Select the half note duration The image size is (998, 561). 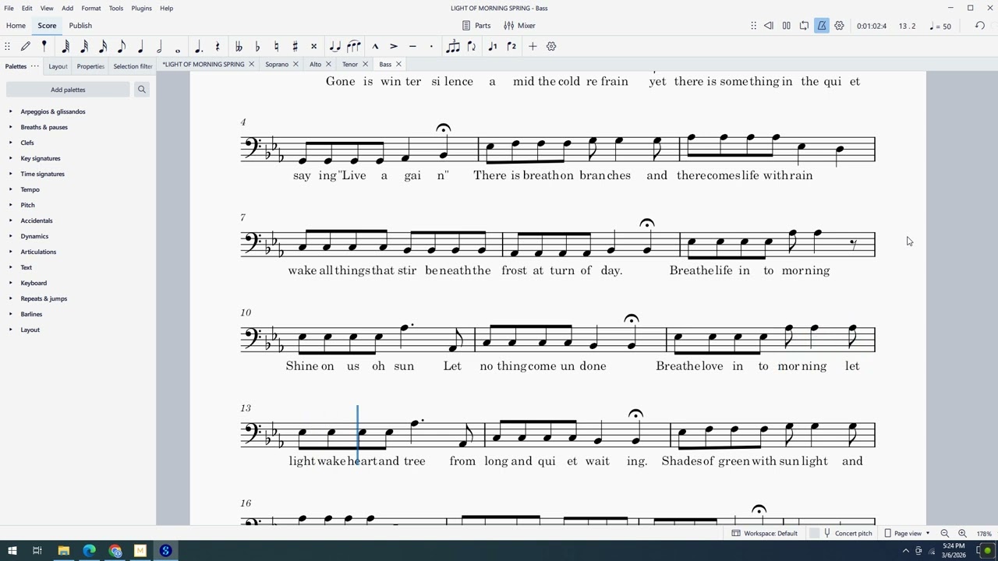pyautogui.click(x=159, y=47)
